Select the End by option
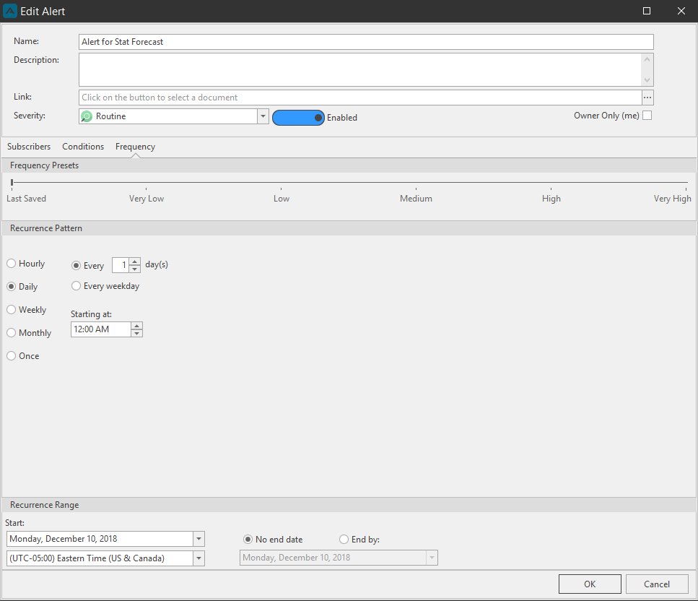The height and width of the screenshot is (601, 698). point(344,540)
